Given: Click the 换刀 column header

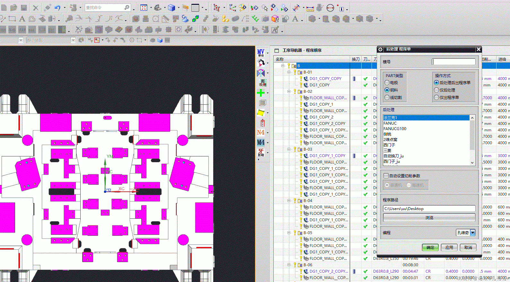Looking at the screenshot, I should pos(356,59).
